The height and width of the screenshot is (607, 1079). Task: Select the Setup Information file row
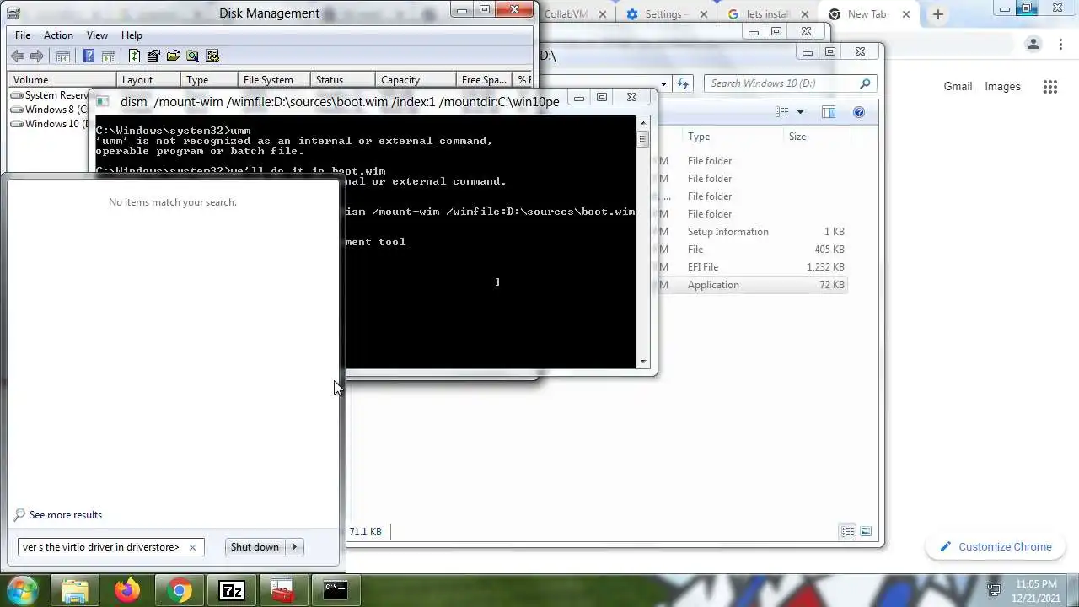click(753, 232)
